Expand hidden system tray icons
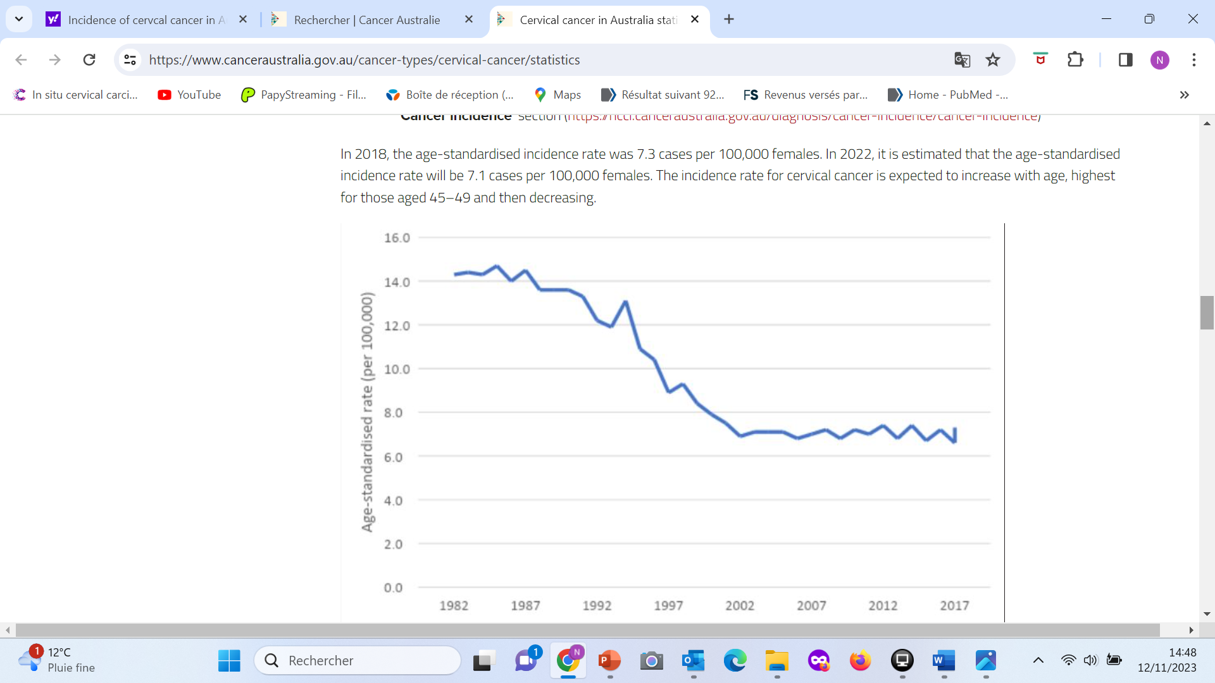Viewport: 1215px width, 683px height. tap(1038, 660)
